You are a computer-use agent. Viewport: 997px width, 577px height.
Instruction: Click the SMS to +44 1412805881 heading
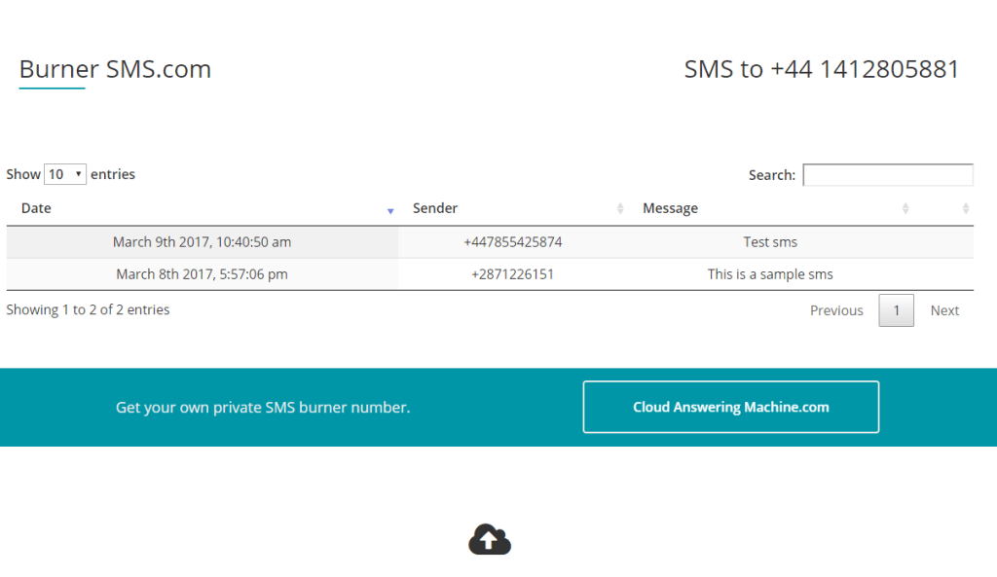click(821, 68)
